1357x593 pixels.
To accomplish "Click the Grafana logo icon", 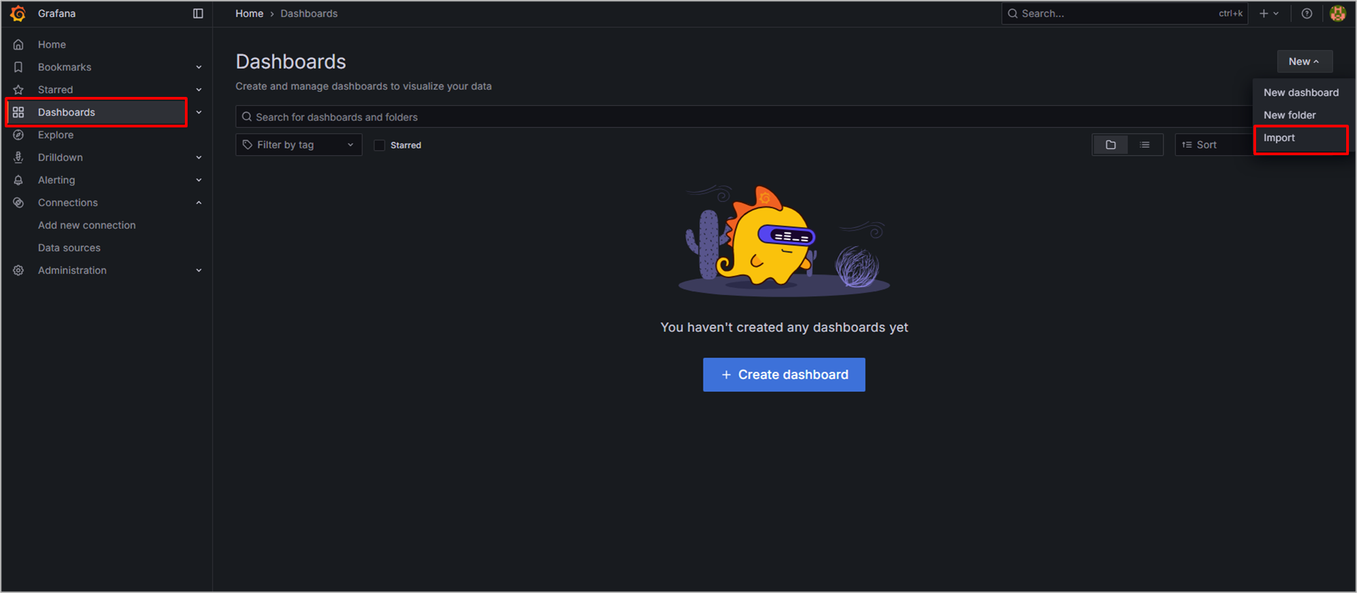I will pyautogui.click(x=18, y=14).
